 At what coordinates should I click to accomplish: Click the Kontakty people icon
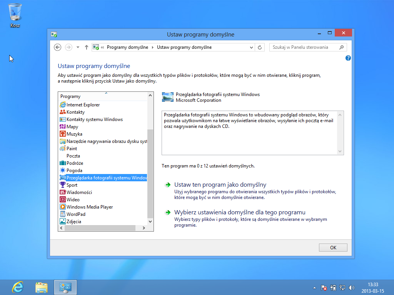pyautogui.click(x=63, y=112)
